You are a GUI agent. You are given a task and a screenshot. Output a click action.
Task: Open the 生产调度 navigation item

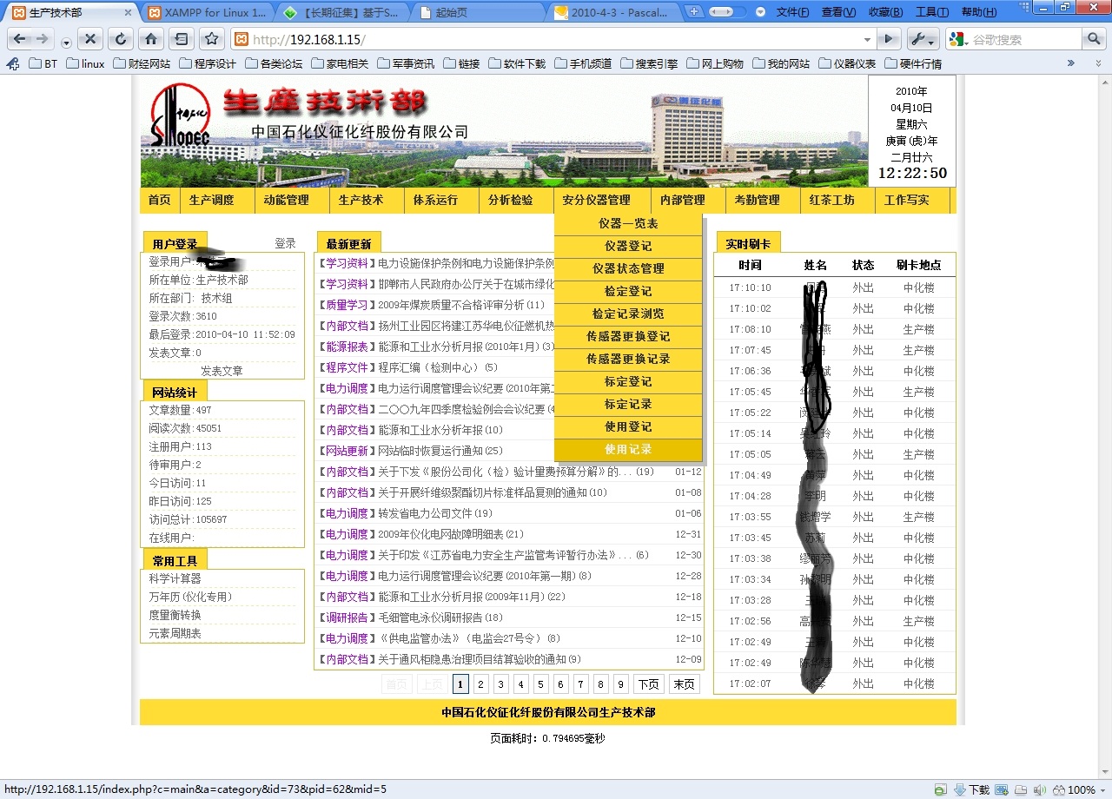pyautogui.click(x=212, y=200)
